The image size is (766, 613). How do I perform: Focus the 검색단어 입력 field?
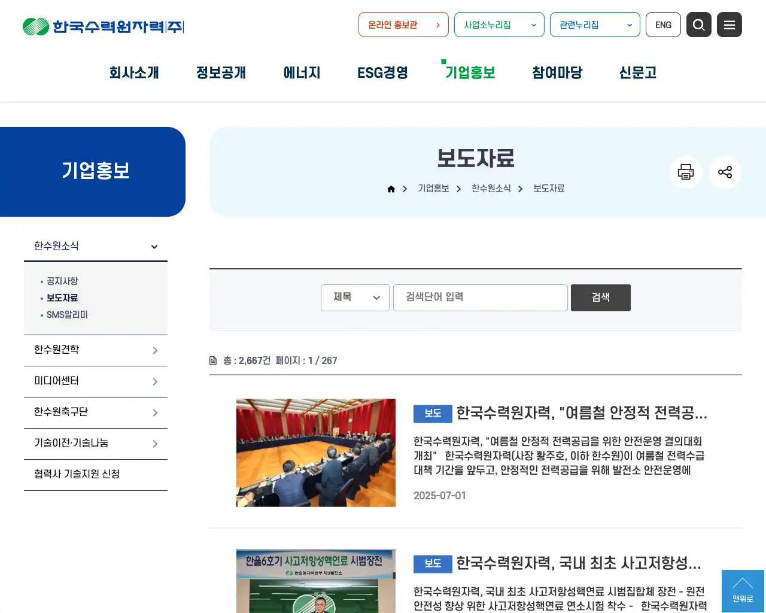click(481, 298)
